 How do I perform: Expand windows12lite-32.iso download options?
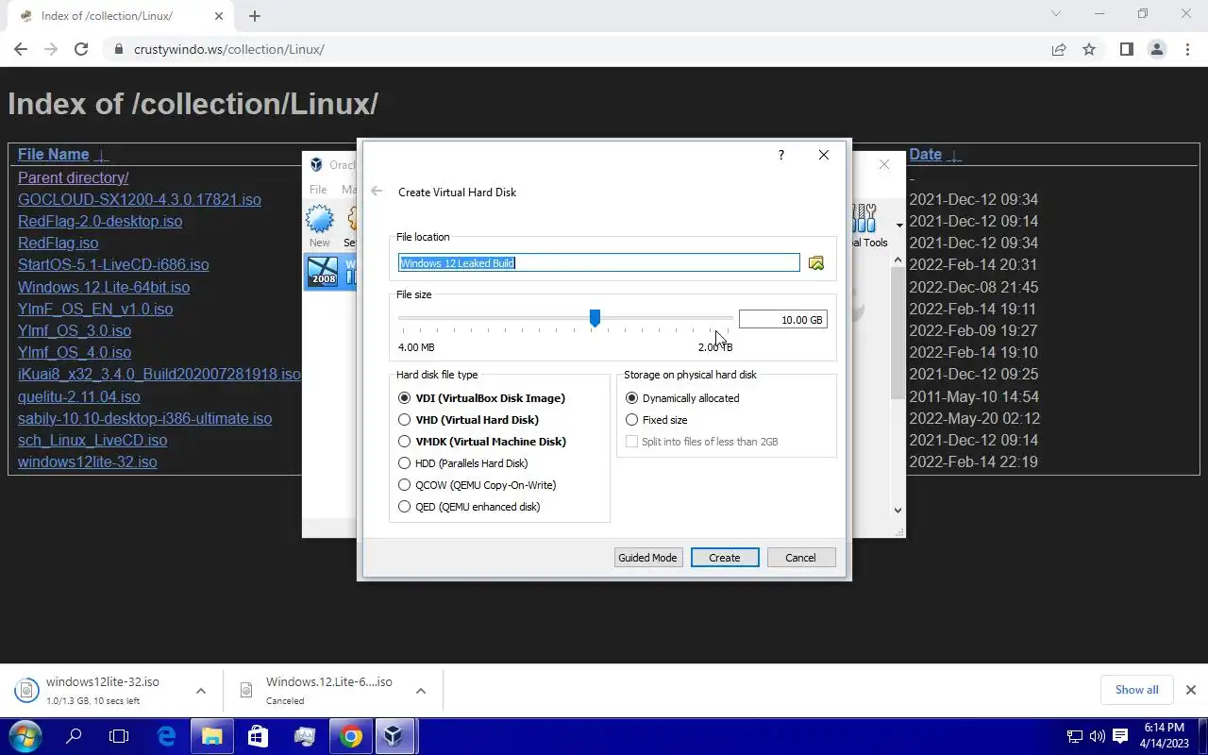pos(201,691)
